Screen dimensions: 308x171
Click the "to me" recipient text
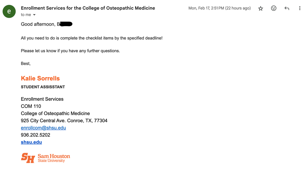(26, 15)
